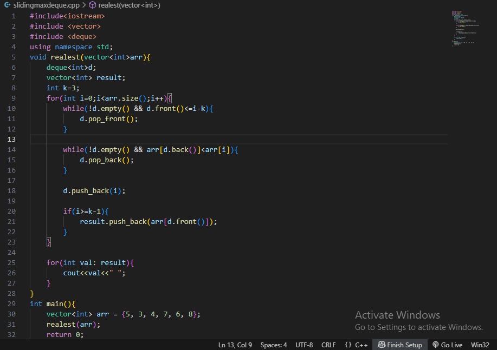Click the braces icon beside C++ language
Viewport: 497px width, 350px height.
tap(348, 345)
